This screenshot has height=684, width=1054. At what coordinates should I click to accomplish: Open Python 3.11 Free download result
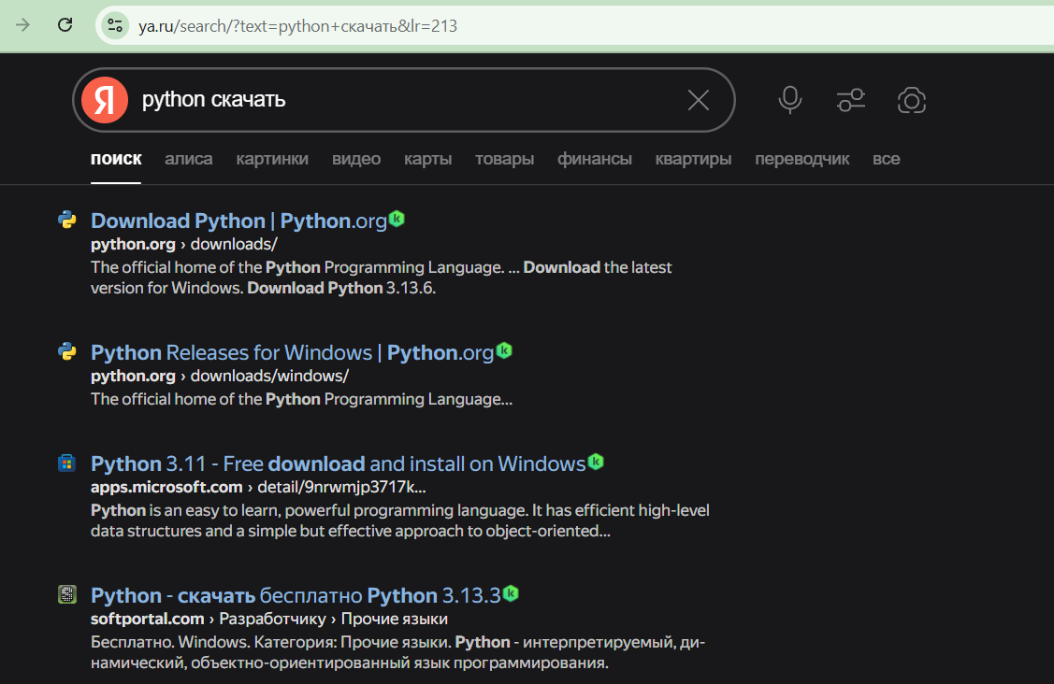click(x=339, y=464)
